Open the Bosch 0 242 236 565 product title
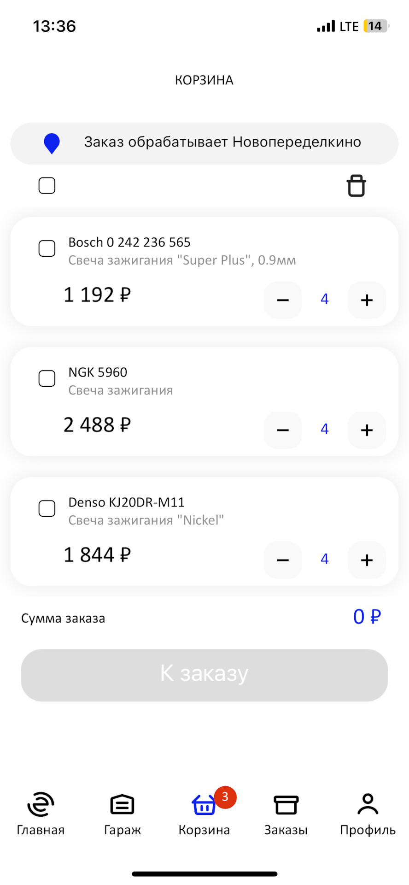 [129, 242]
